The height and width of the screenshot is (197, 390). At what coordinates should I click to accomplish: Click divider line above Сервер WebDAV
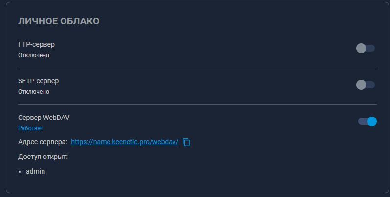click(197, 104)
